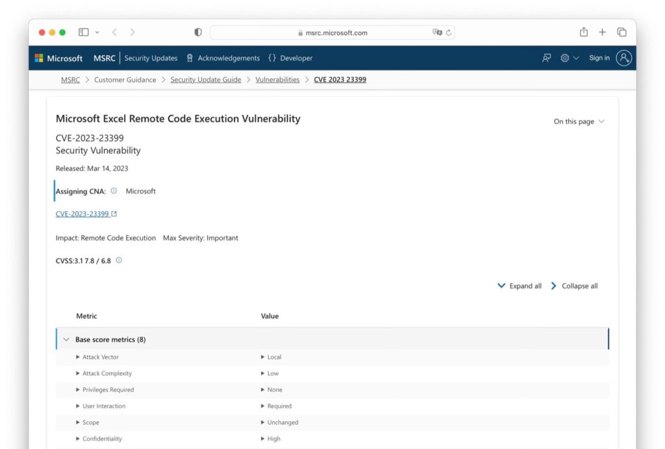Image resolution: width=665 pixels, height=449 pixels.
Task: Click the info icon next to CVSS score
Action: click(118, 260)
